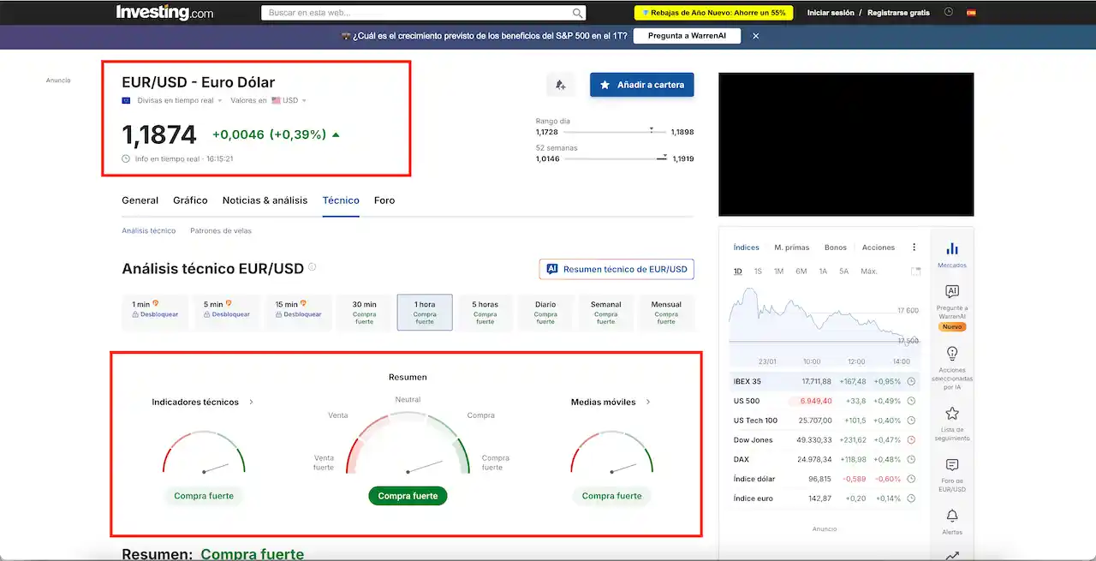
Task: Select the 1 hora timeframe
Action: tap(425, 313)
